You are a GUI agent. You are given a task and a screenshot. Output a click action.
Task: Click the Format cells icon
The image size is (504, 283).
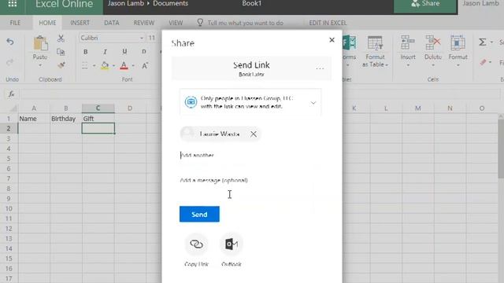(458, 43)
